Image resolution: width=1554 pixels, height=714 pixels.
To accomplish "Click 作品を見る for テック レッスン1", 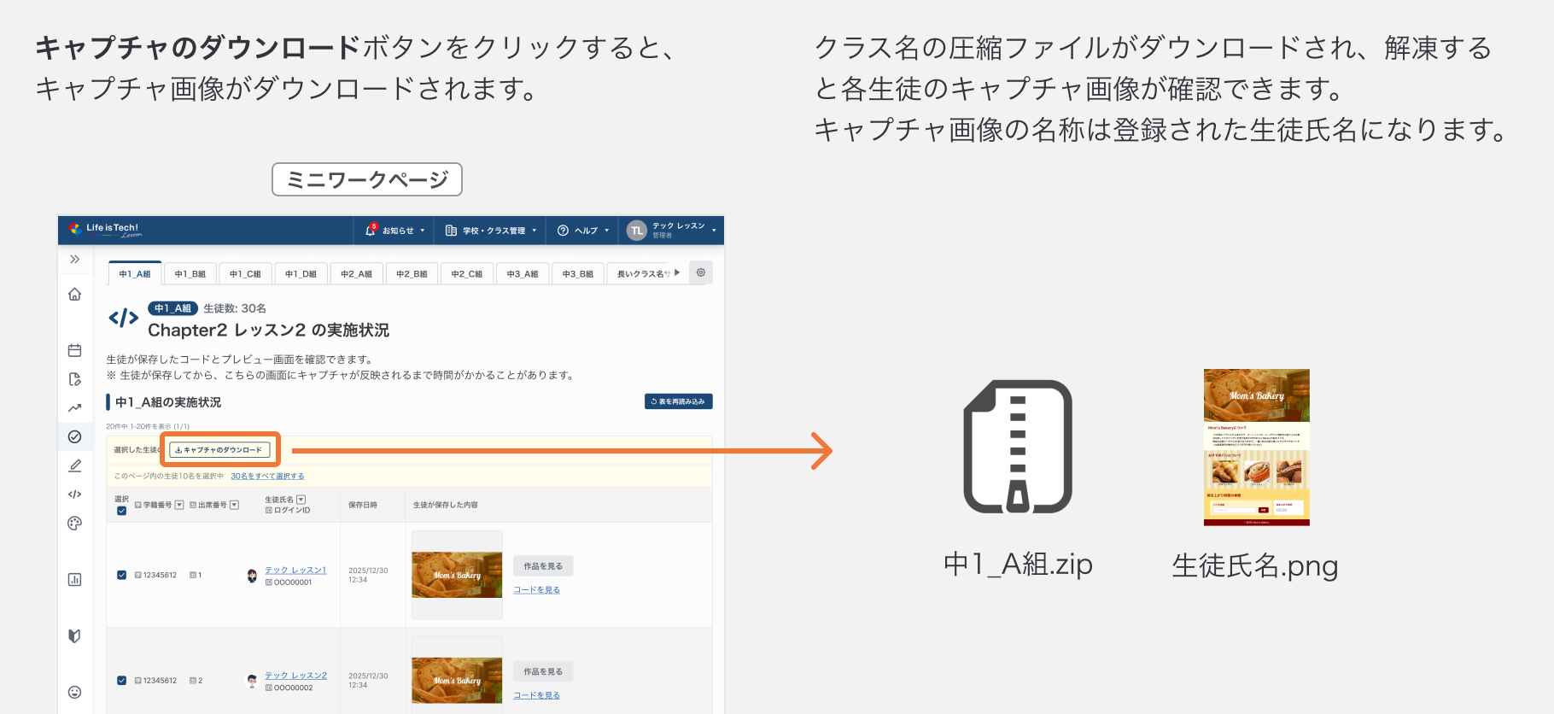I will [x=543, y=566].
